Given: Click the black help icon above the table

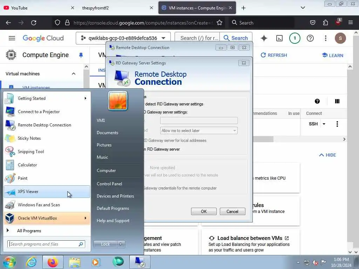Looking at the screenshot, I should [317, 101].
